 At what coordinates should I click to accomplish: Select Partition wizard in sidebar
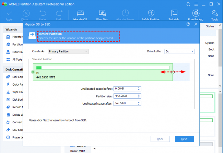14,44
